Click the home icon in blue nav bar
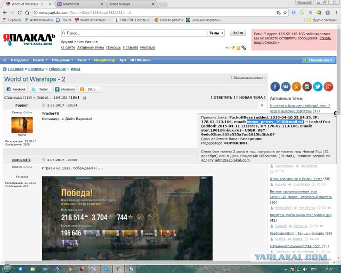 (5, 60)
